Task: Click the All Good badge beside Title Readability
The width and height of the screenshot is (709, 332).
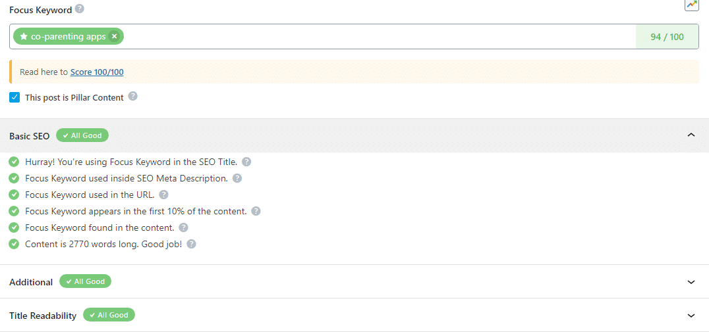Action: [x=109, y=315]
